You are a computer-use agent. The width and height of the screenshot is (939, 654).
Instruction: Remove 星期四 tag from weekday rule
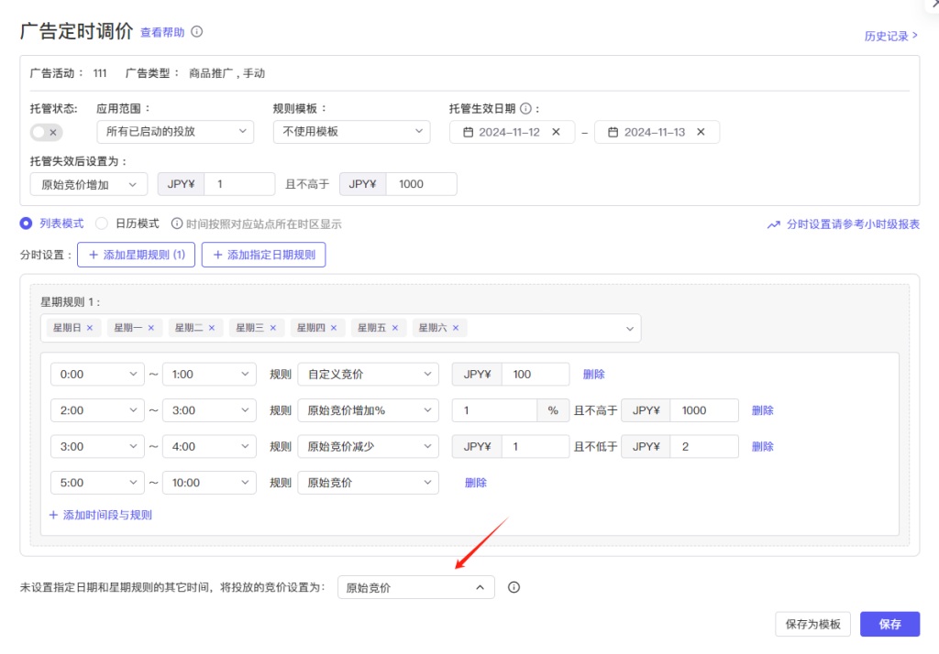coord(334,328)
